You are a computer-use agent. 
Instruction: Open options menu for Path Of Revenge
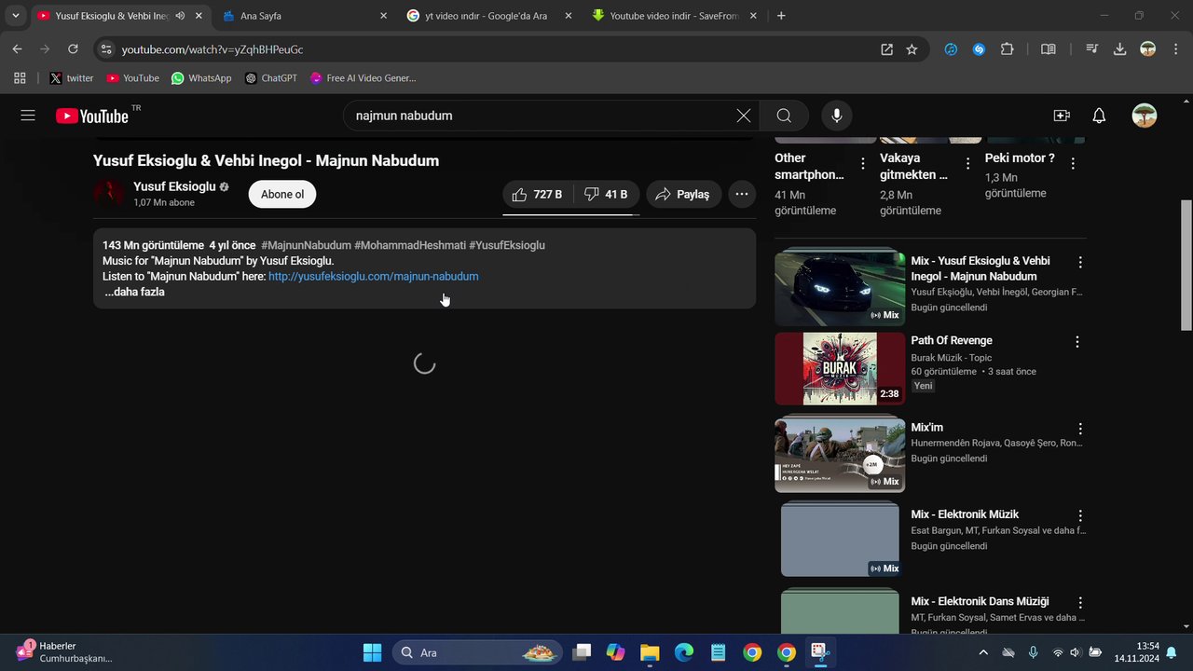point(1077,342)
